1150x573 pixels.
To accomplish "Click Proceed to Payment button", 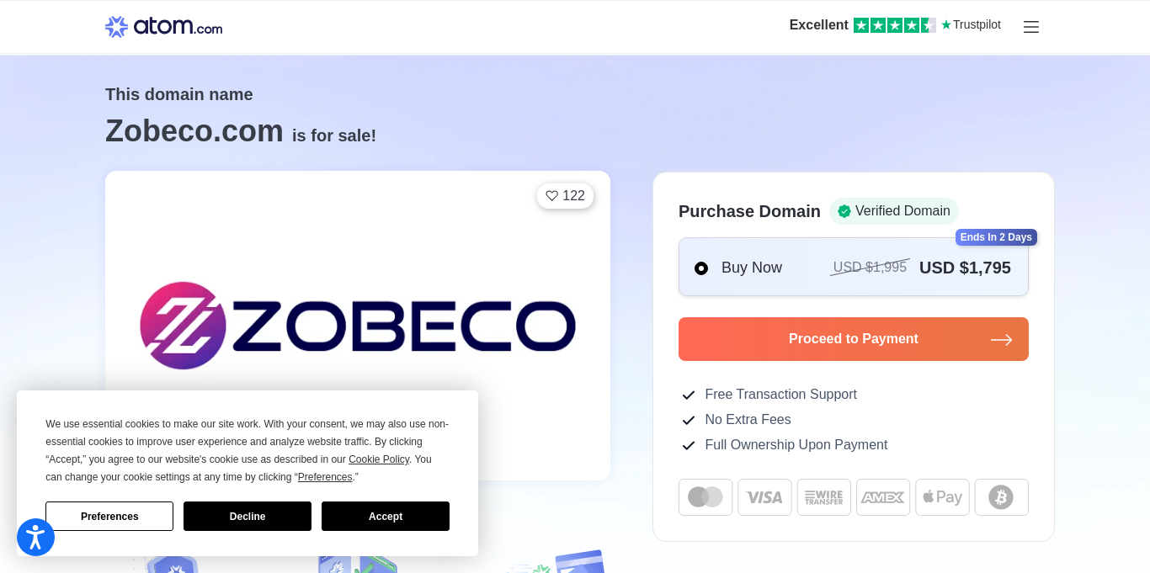I will pyautogui.click(x=853, y=339).
